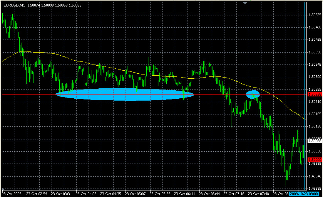Screen dimensions: 323x197
Task: Click the white 1.50068 current price label
Action: (x=315, y=141)
